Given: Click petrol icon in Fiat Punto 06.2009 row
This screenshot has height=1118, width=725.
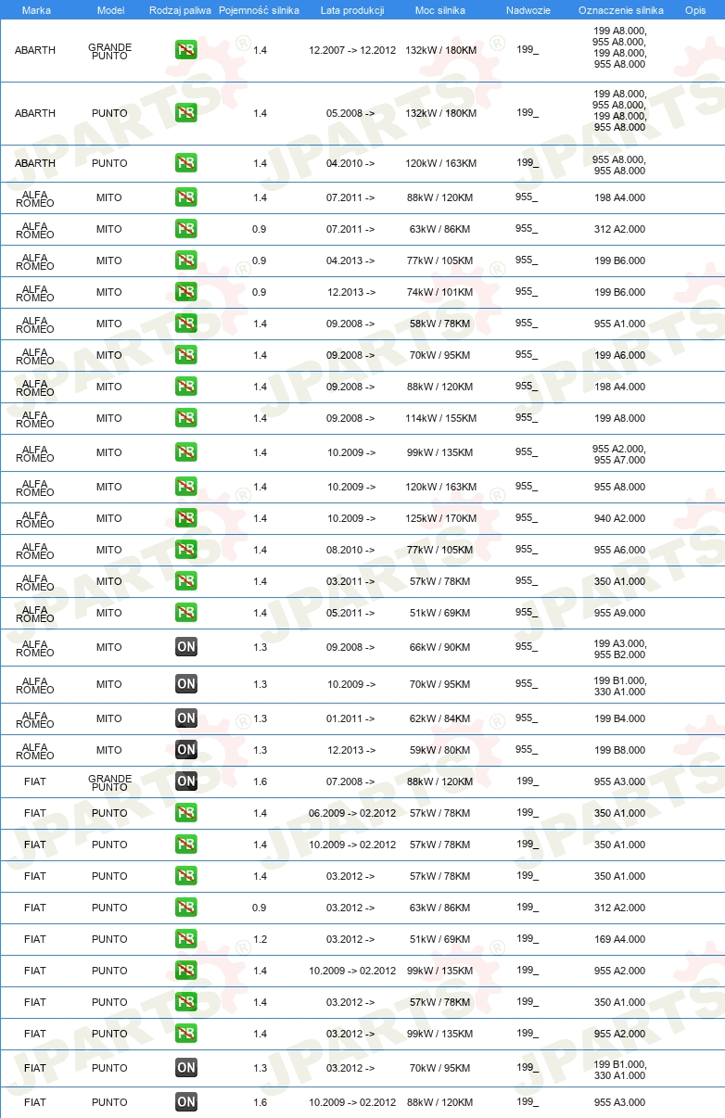Looking at the screenshot, I should click(x=186, y=813).
